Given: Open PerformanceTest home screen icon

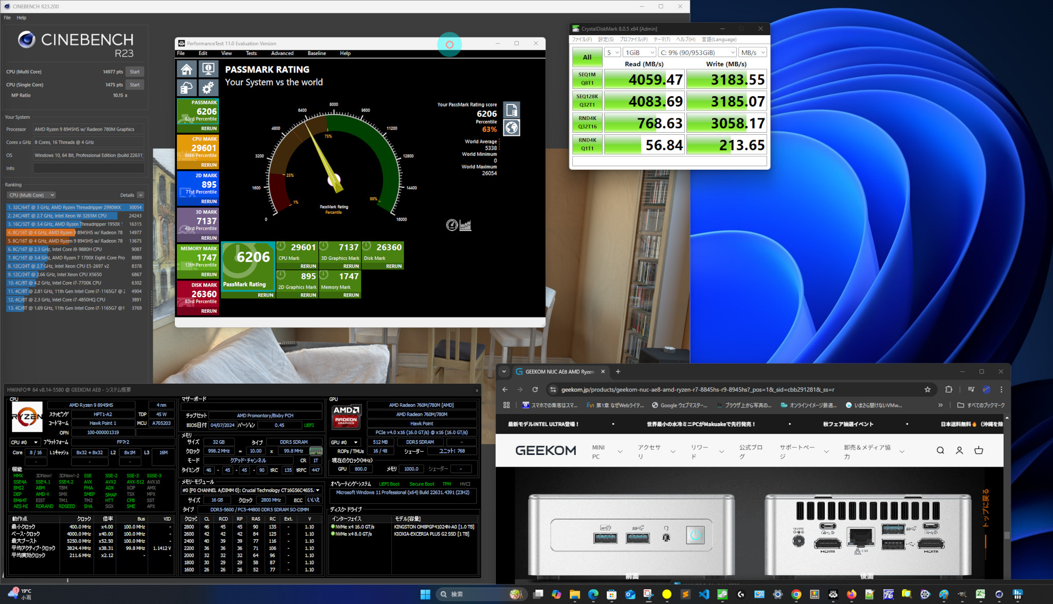Looking at the screenshot, I should click(x=187, y=69).
